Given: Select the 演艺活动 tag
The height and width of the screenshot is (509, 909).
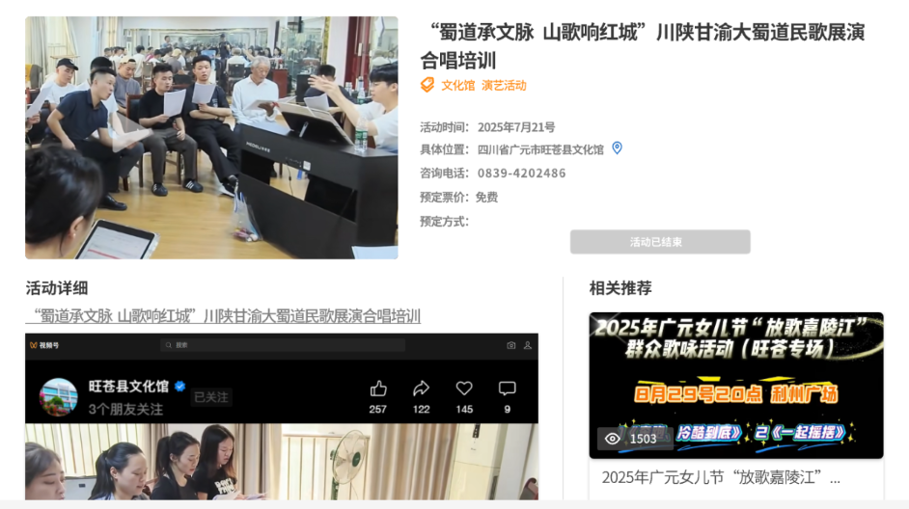Looking at the screenshot, I should 504,86.
